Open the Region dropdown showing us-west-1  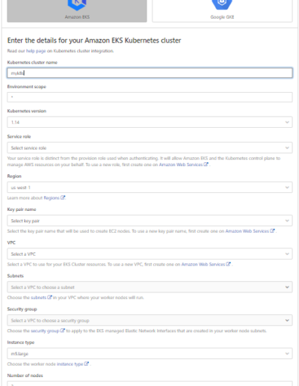[149, 187]
